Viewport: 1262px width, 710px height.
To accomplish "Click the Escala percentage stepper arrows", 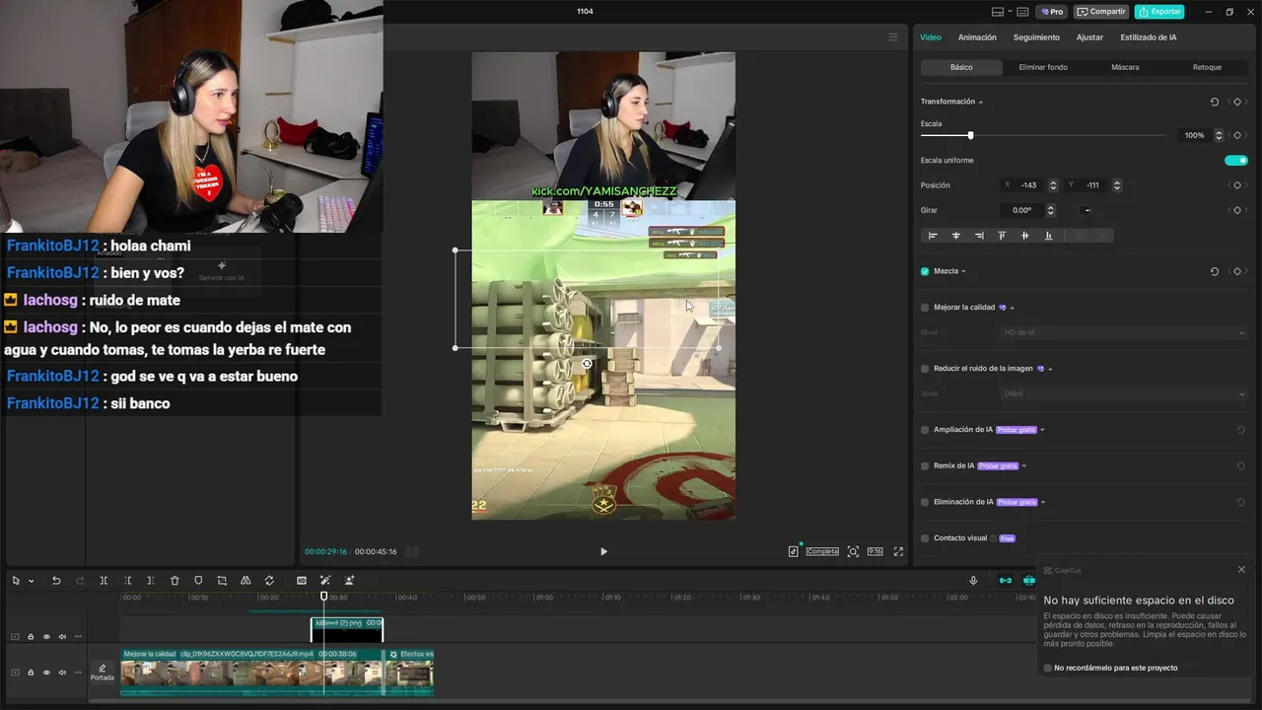I will (x=1219, y=135).
